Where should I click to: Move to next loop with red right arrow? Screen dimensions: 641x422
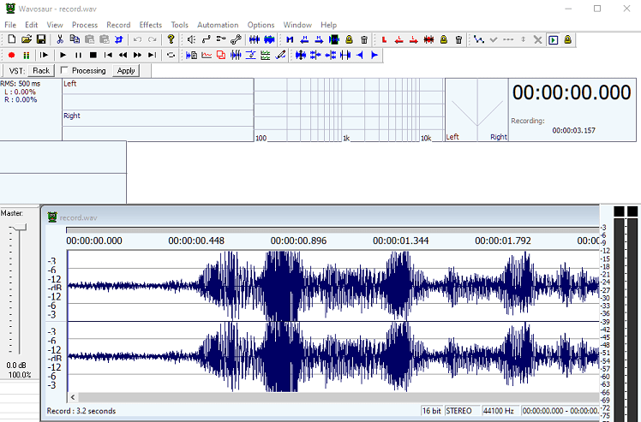click(414, 39)
